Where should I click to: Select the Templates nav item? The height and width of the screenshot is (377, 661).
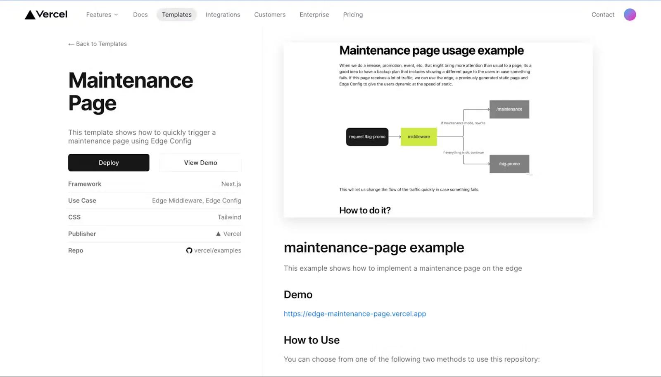(x=177, y=14)
